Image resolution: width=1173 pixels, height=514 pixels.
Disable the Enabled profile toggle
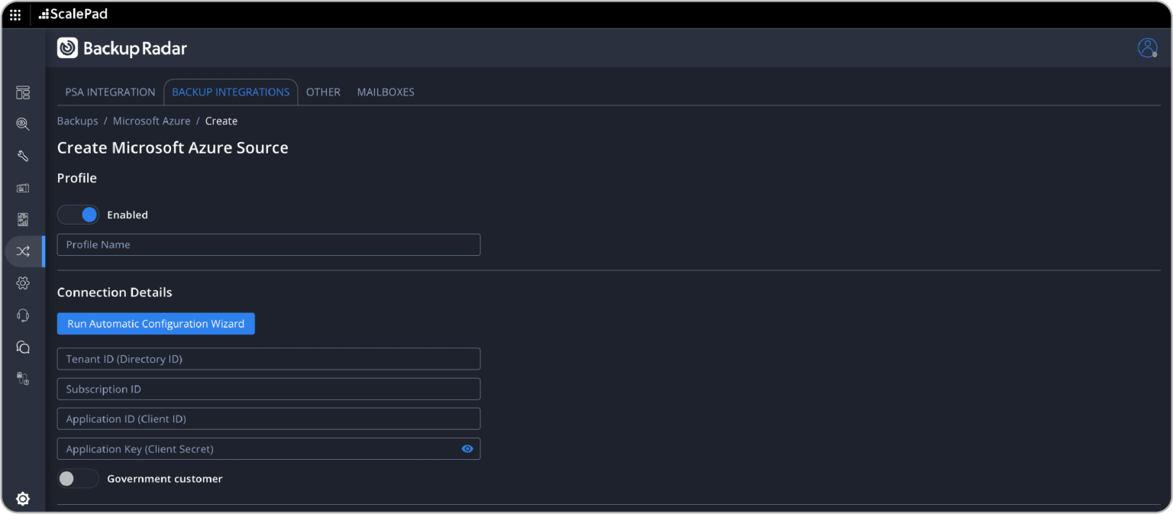(78, 215)
